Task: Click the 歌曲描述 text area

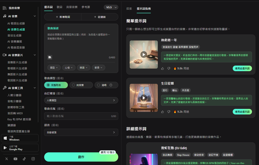Action: [x=81, y=43]
